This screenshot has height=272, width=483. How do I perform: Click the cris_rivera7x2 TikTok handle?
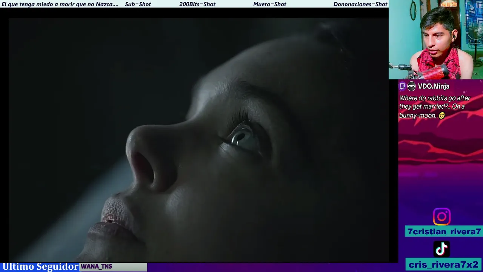pyautogui.click(x=444, y=264)
